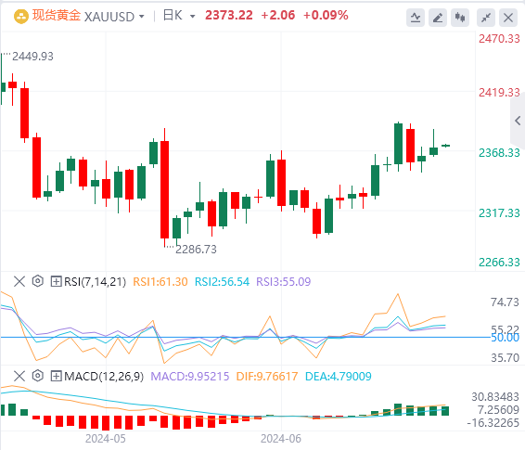Collapse the chart from fullscreen

[x=486, y=18]
